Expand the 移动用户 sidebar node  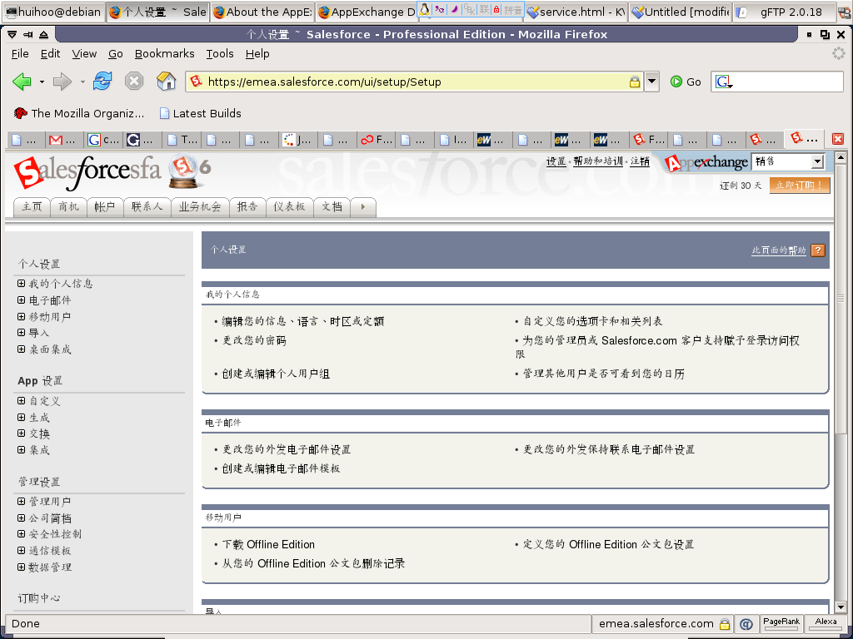tap(21, 316)
